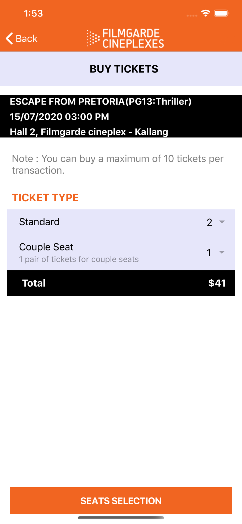Tap the Back chevron arrow icon

(x=9, y=39)
